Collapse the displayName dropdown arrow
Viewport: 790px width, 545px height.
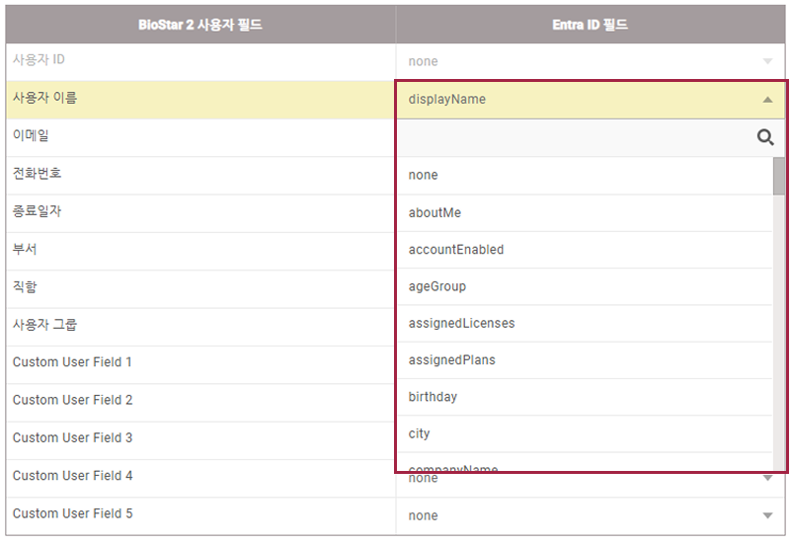[767, 100]
